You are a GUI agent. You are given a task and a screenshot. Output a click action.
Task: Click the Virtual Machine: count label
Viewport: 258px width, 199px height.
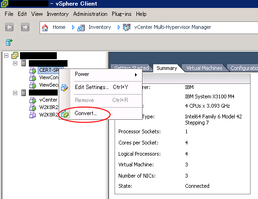click(x=136, y=165)
